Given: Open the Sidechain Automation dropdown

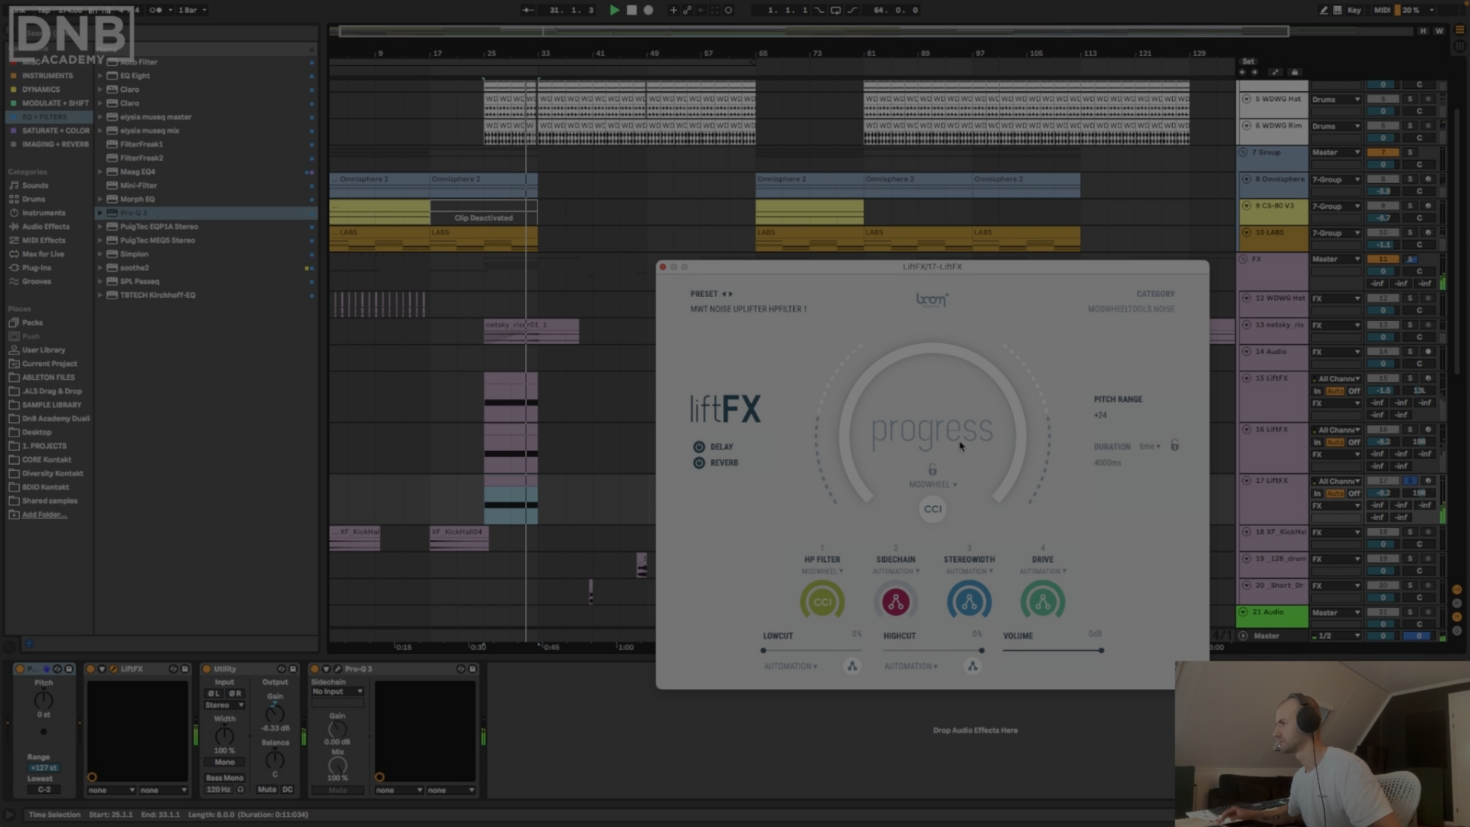Looking at the screenshot, I should click(896, 571).
